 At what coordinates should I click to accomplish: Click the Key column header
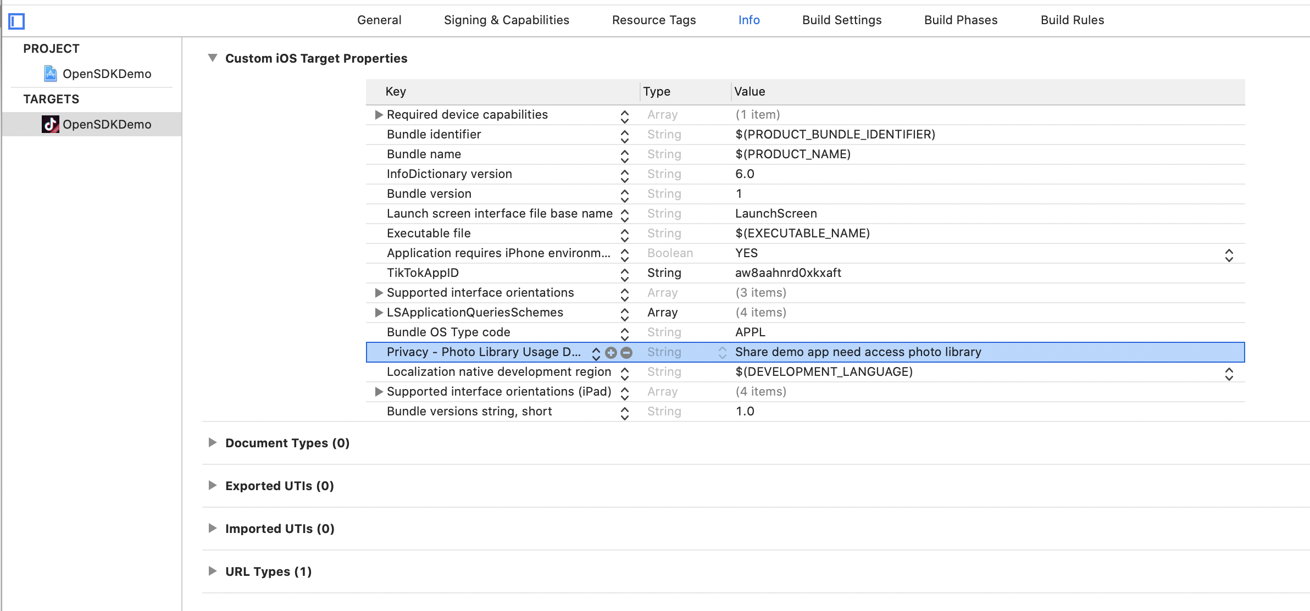[396, 92]
